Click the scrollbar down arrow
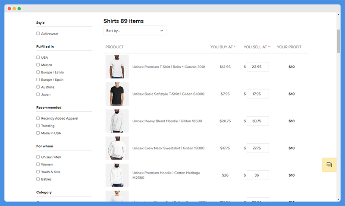The height and width of the screenshot is (206, 345). pos(338,199)
